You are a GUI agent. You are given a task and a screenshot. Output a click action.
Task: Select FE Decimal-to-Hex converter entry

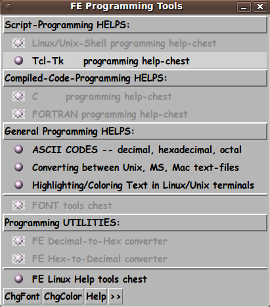[135, 241]
